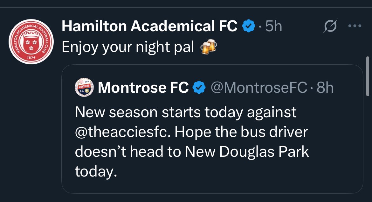Image resolution: width=372 pixels, height=202 pixels.
Task: Click verified badge next to Montrose FC
Action: (199, 87)
